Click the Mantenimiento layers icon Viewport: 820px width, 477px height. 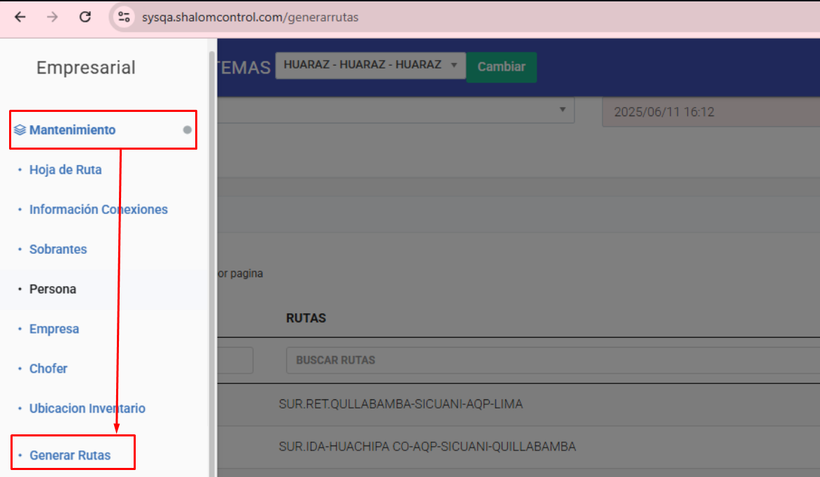(x=20, y=130)
